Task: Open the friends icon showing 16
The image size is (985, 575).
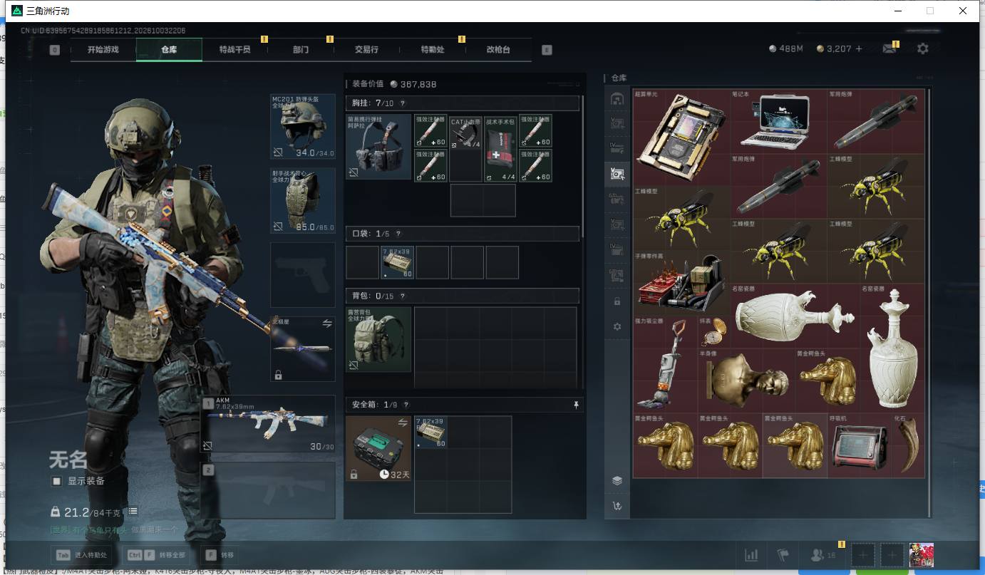Action: tap(822, 555)
